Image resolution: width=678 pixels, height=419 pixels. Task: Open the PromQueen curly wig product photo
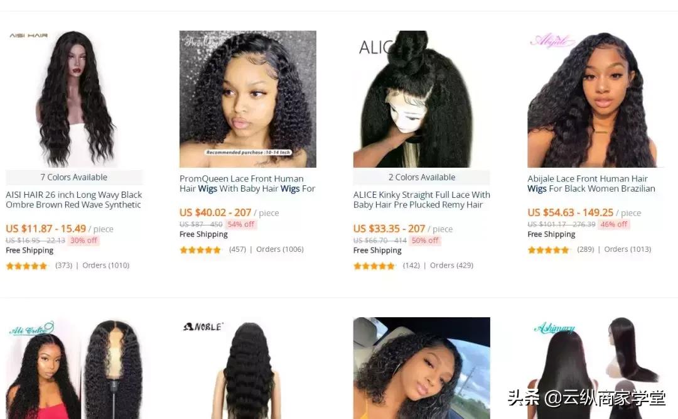coord(248,99)
